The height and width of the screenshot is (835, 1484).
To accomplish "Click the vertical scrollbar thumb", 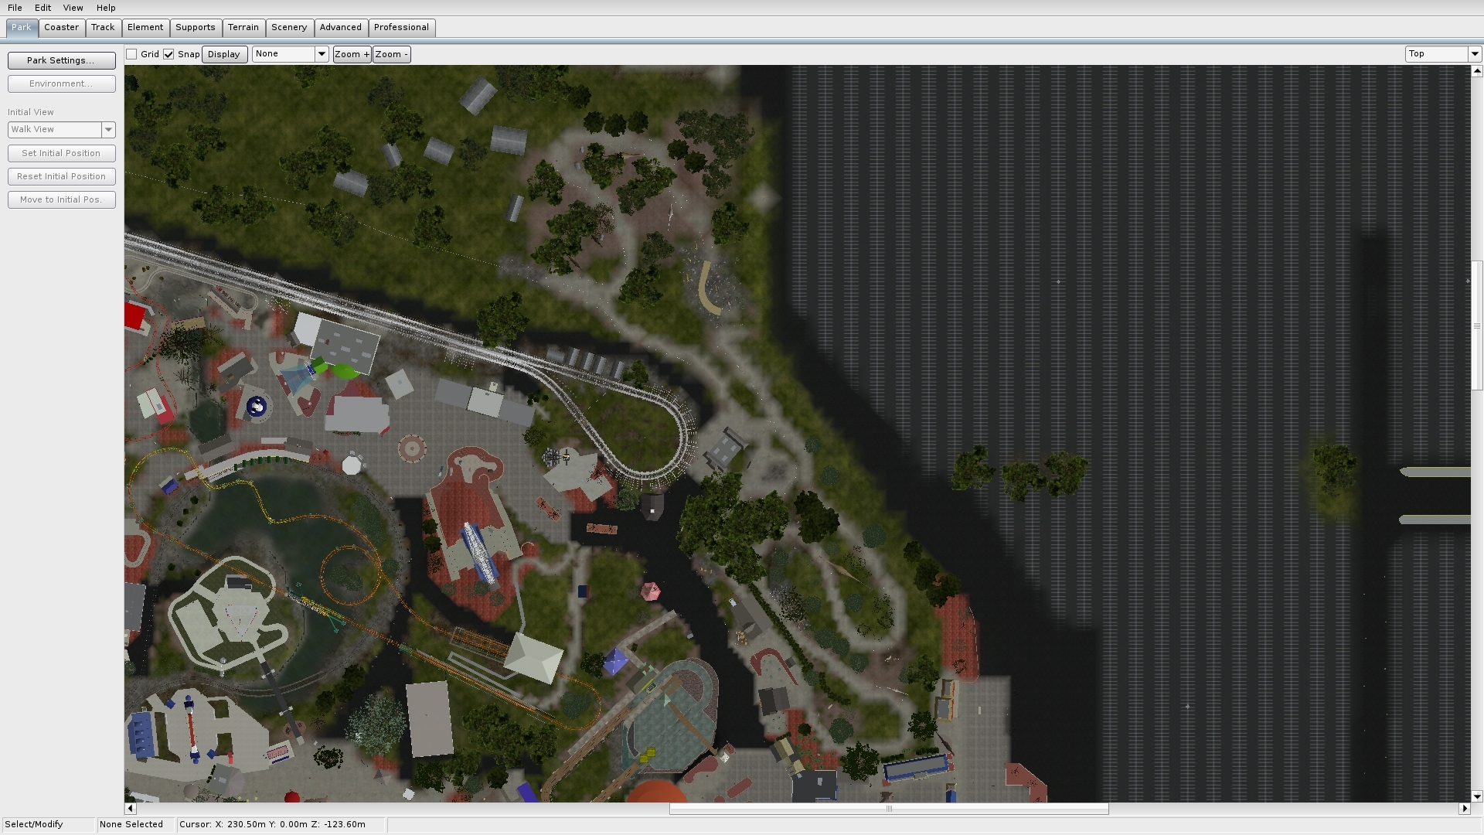I will [1477, 326].
